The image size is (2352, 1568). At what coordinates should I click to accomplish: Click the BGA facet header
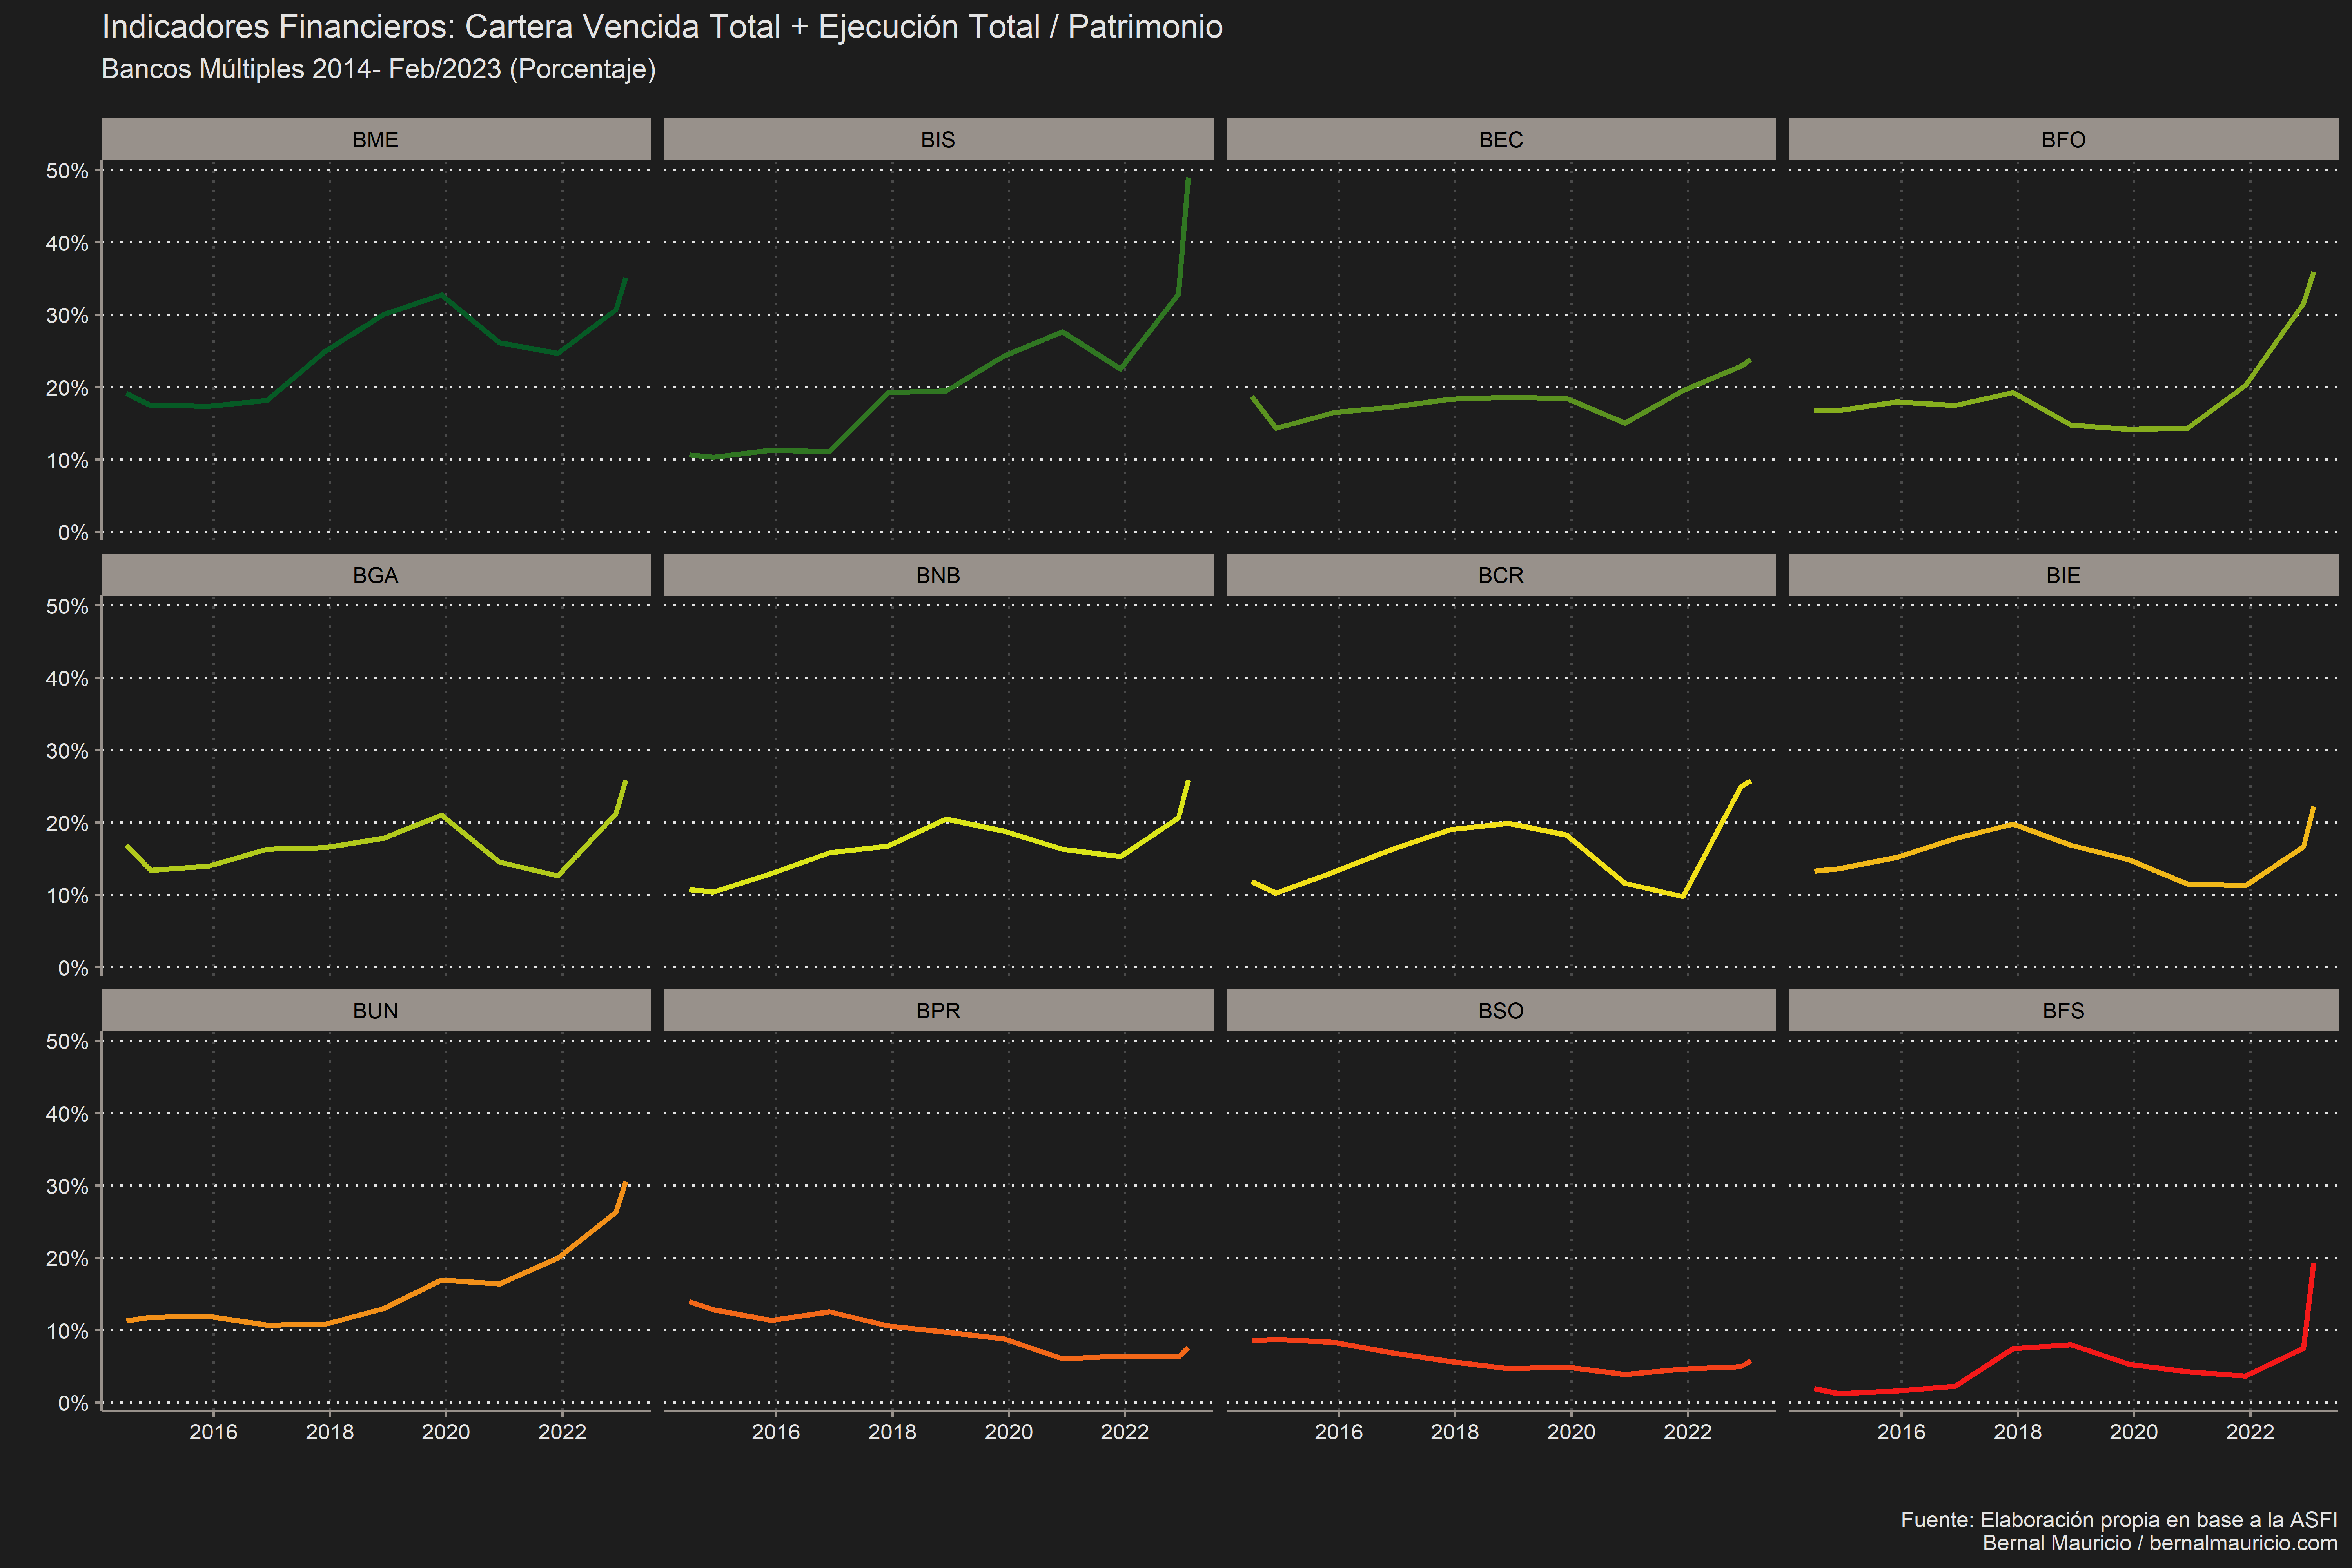tap(376, 575)
